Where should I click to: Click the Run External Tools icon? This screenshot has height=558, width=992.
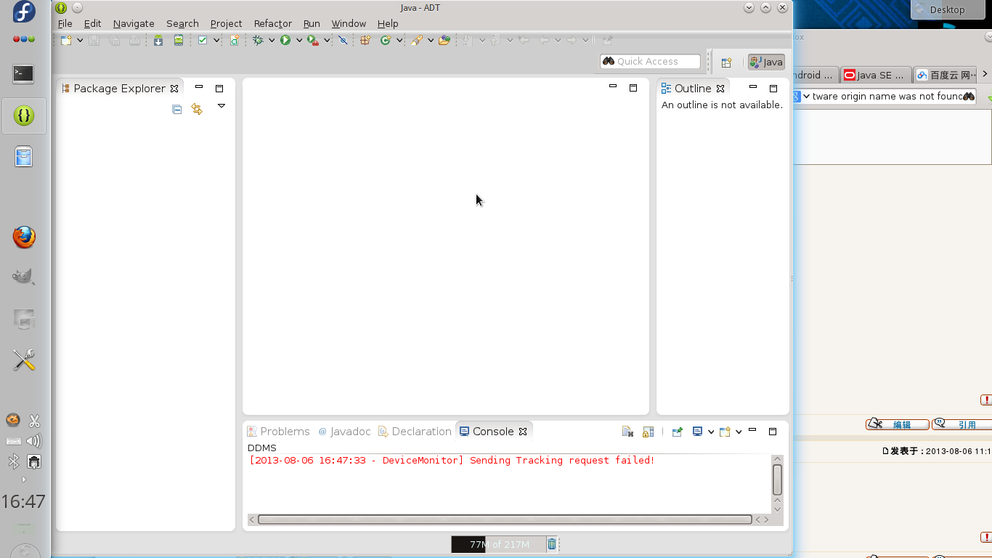pyautogui.click(x=312, y=41)
